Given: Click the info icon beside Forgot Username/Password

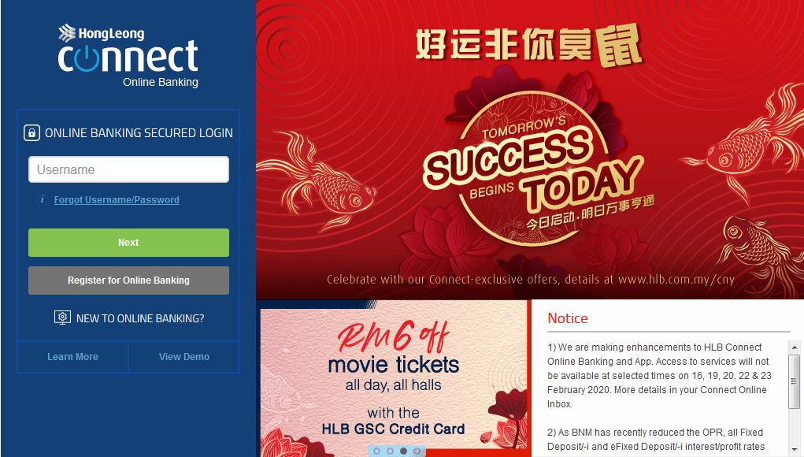Looking at the screenshot, I should click(x=42, y=199).
